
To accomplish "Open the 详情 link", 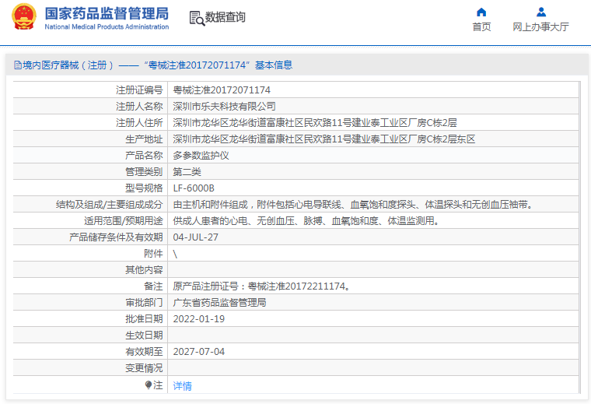I will [182, 385].
